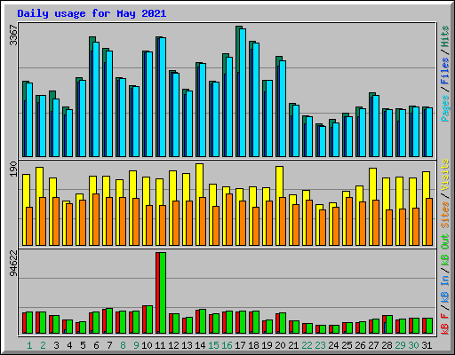Viewport: 455px width, 355px height.
Task: Click the orange sites bar for day 1
Action: [x=29, y=226]
